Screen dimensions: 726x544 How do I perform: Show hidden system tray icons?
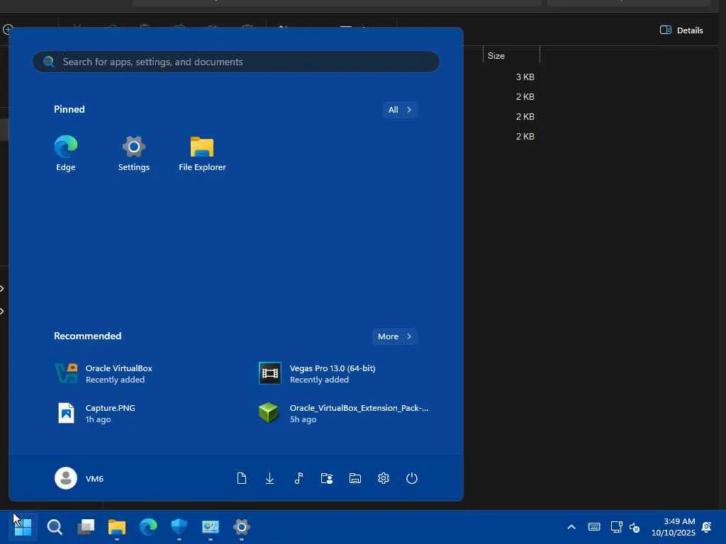pos(571,527)
